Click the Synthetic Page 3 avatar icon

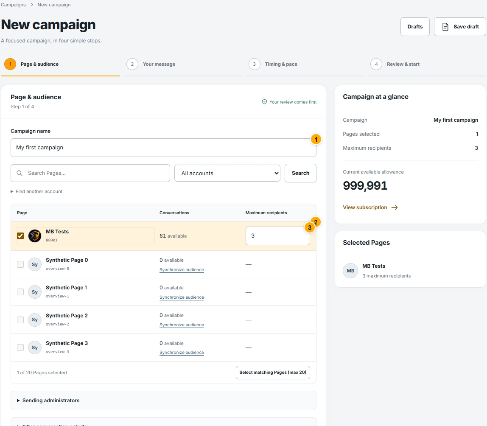pos(35,348)
